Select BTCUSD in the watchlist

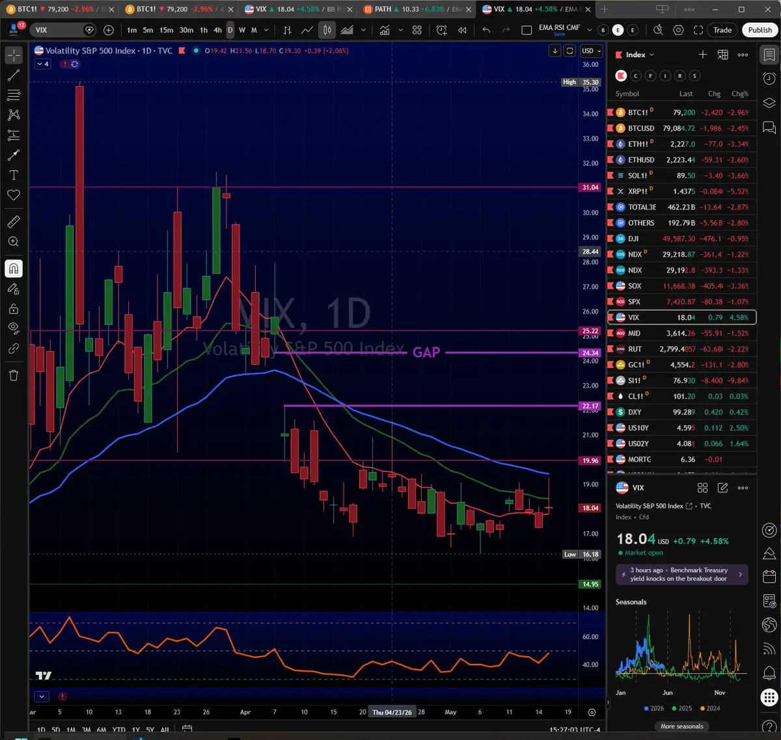(681, 128)
